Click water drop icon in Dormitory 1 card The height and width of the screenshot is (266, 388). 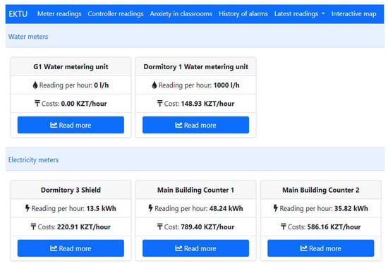pyautogui.click(x=154, y=85)
